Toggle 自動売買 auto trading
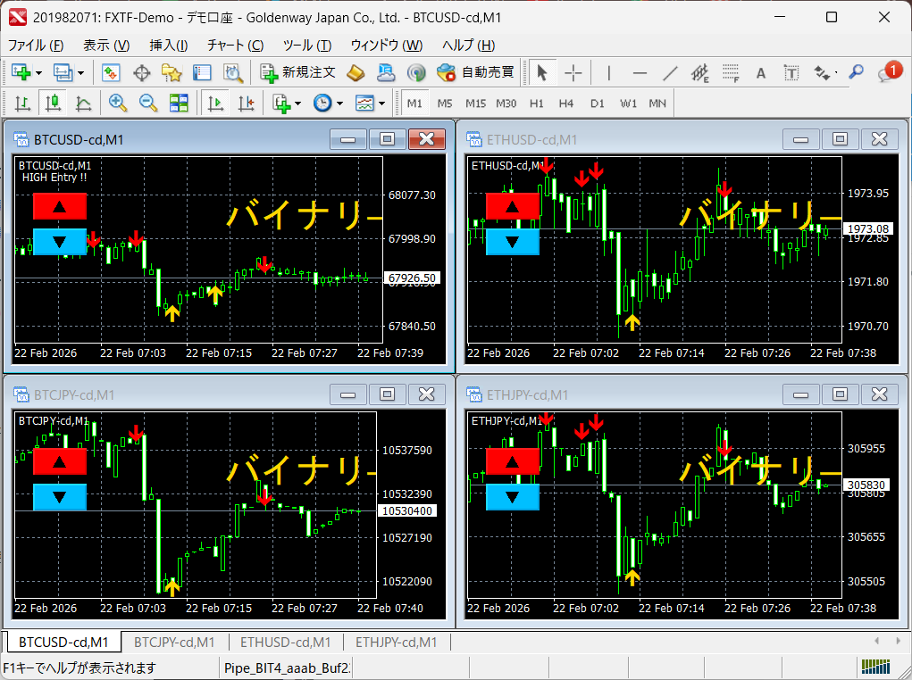The width and height of the screenshot is (912, 680). point(476,72)
